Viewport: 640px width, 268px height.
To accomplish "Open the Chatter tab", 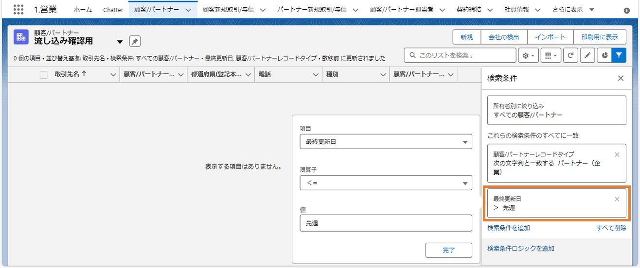I will pos(113,10).
